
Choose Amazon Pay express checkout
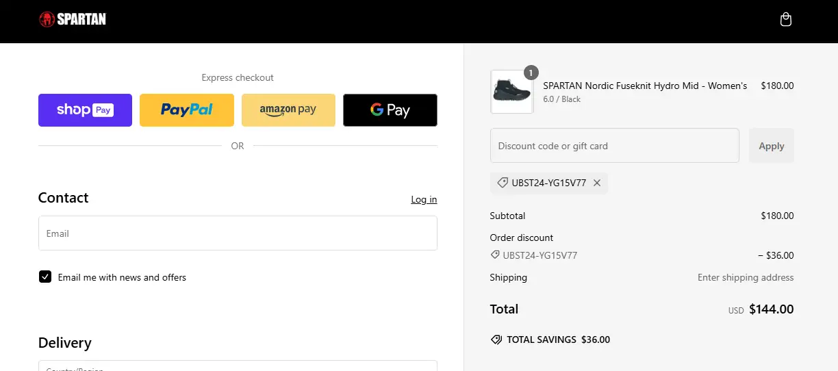tap(288, 110)
